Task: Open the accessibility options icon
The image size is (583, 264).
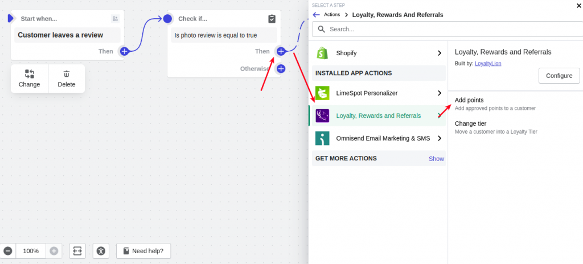Action: tap(101, 251)
